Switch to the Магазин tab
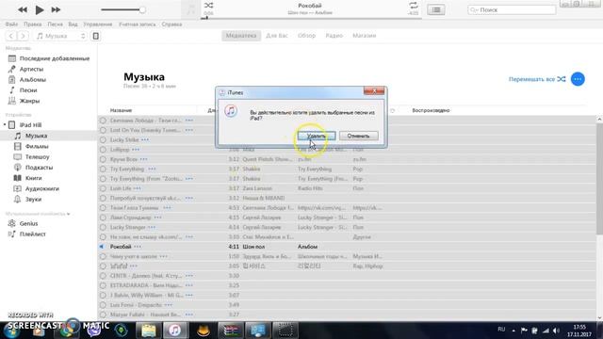The width and height of the screenshot is (603, 339). (365, 36)
